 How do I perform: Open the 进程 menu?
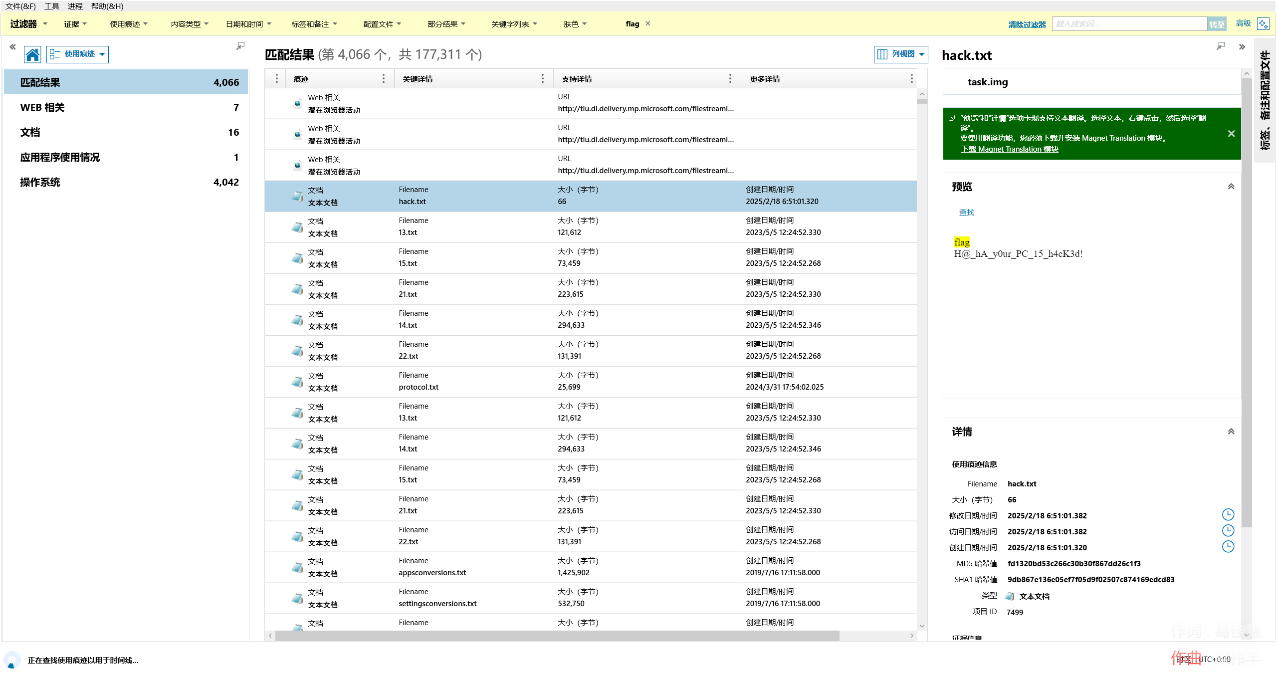[75, 6]
